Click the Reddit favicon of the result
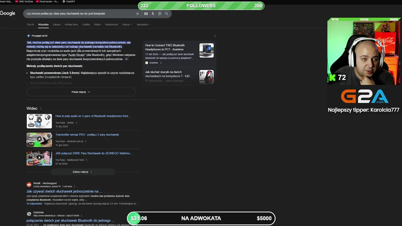The width and height of the screenshot is (402, 226). [x=29, y=185]
